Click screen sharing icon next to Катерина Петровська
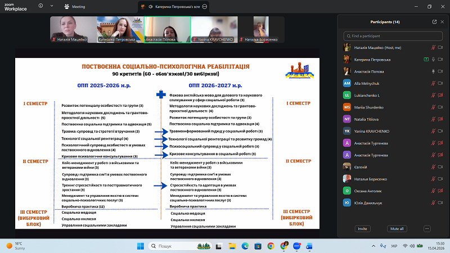 [426, 59]
